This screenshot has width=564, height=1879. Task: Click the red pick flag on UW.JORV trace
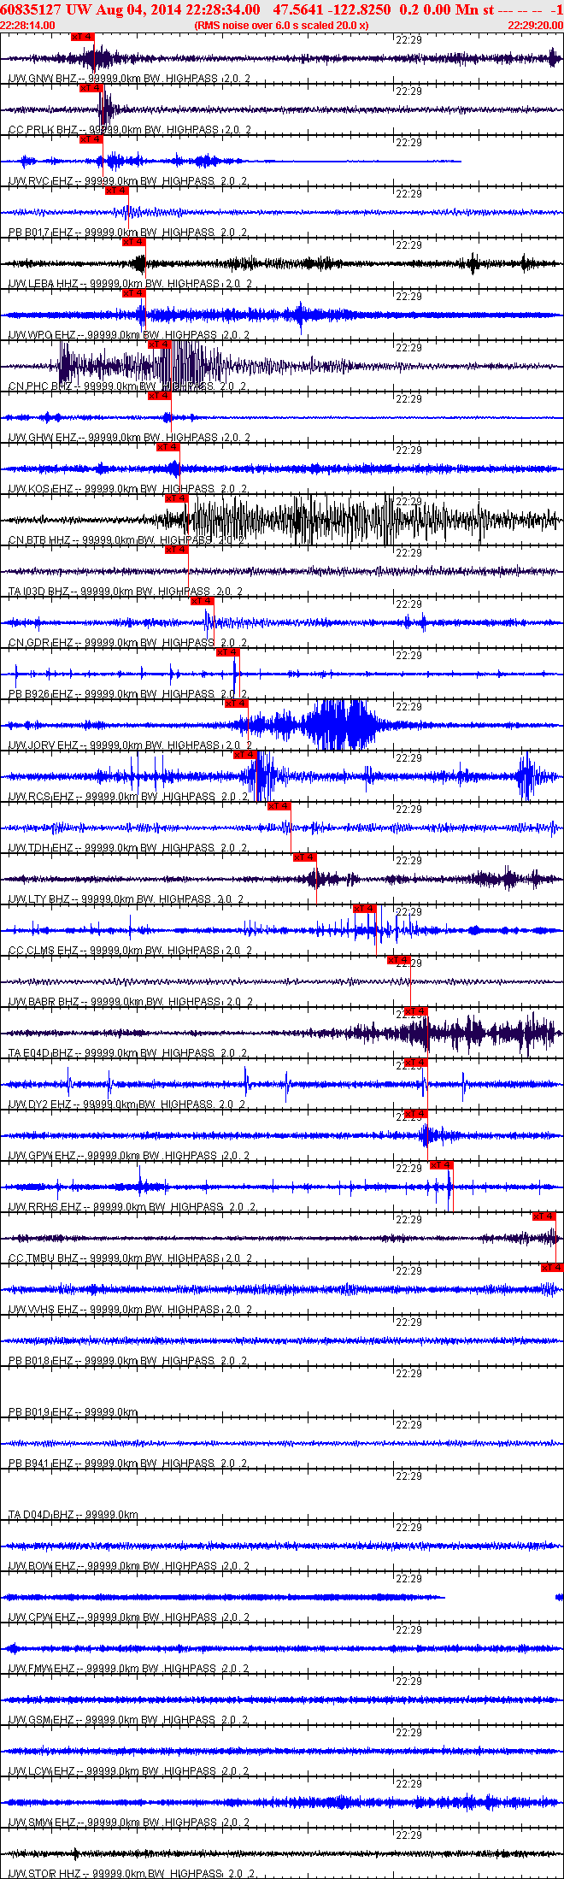click(x=237, y=704)
